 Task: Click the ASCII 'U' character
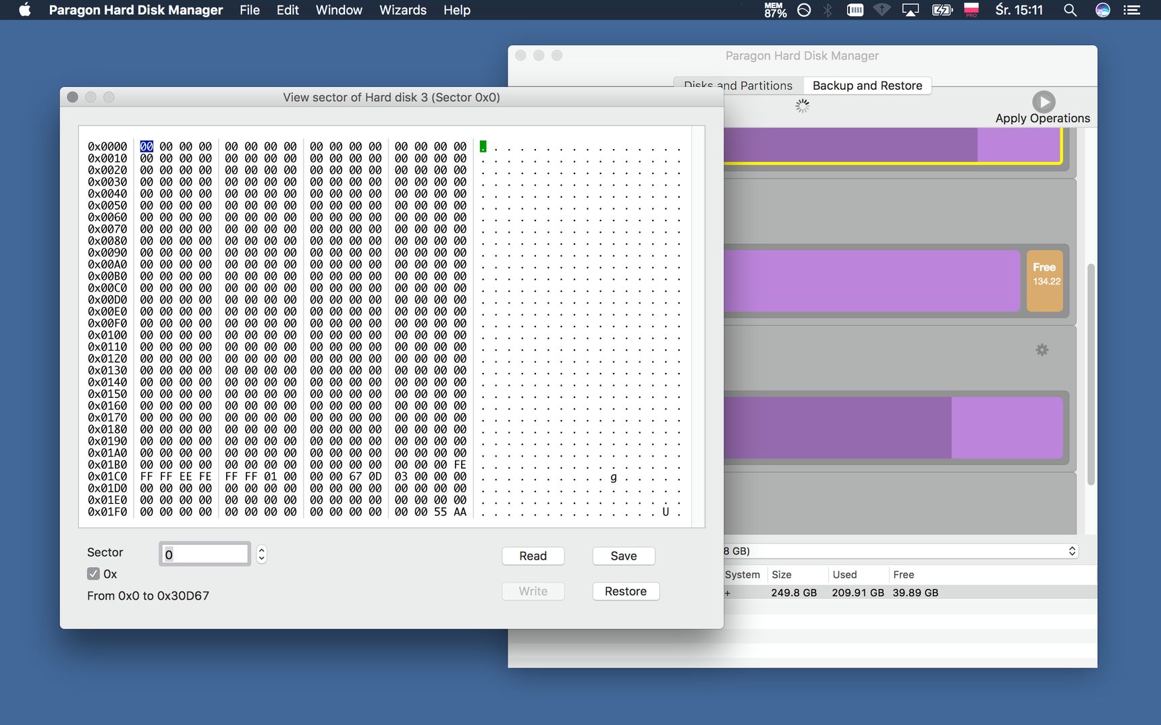click(666, 512)
